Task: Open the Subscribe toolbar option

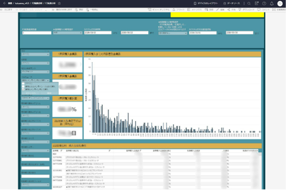Action: pyautogui.click(x=209, y=10)
